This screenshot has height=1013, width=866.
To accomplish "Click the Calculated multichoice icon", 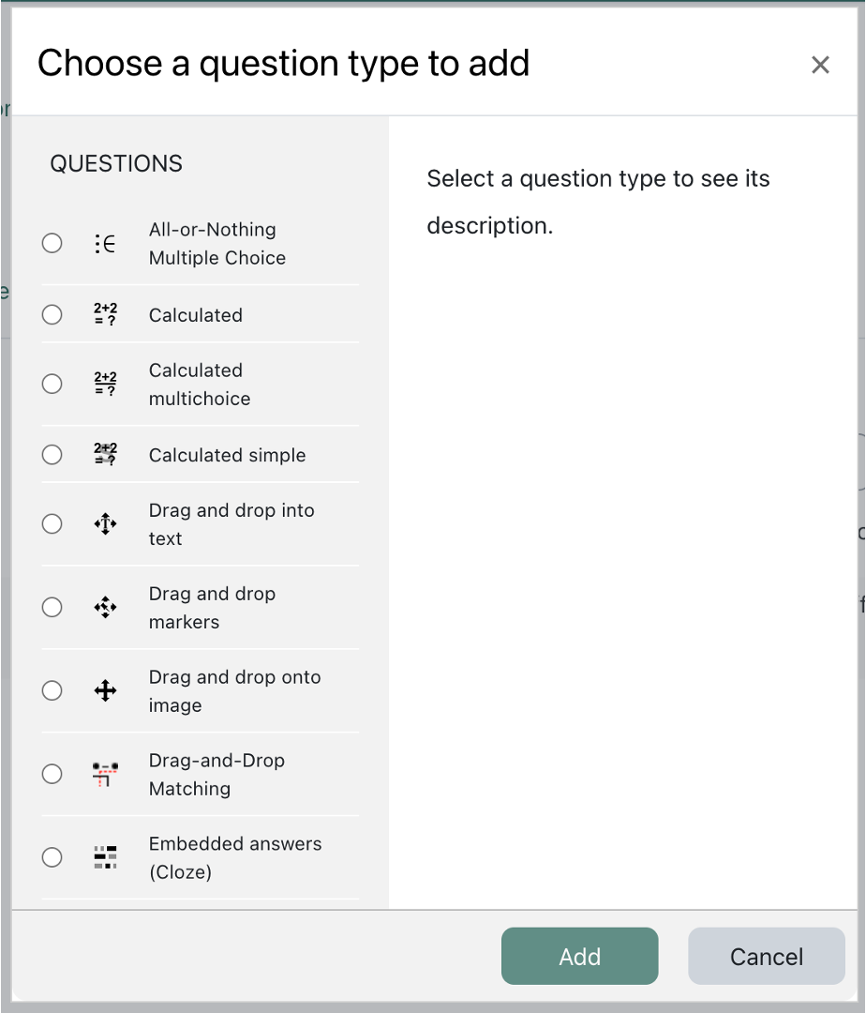I will 105,384.
